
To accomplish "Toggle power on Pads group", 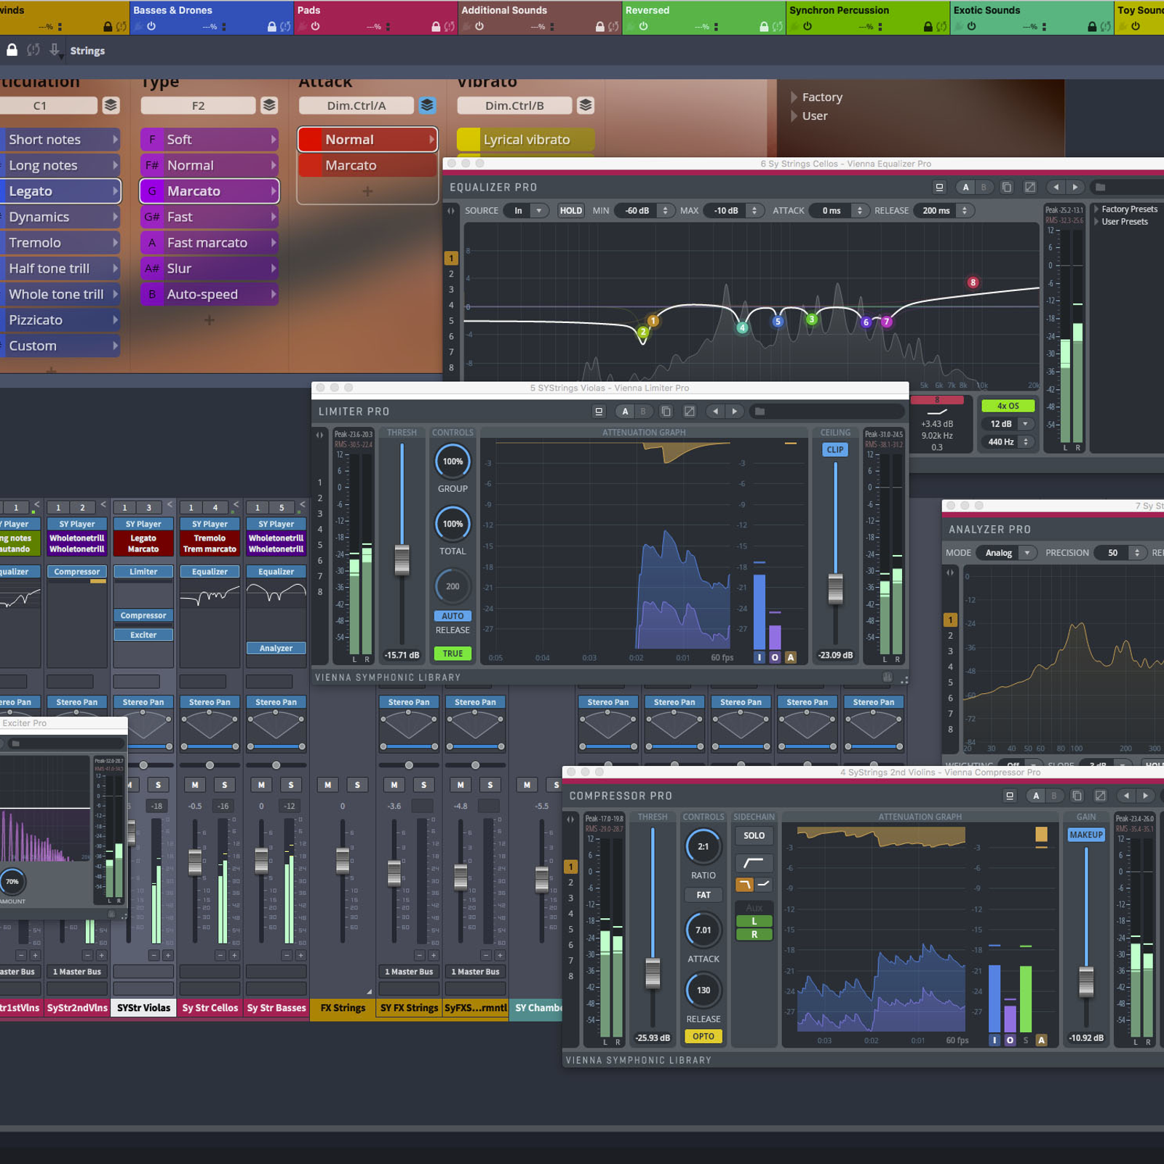I will pos(316,26).
